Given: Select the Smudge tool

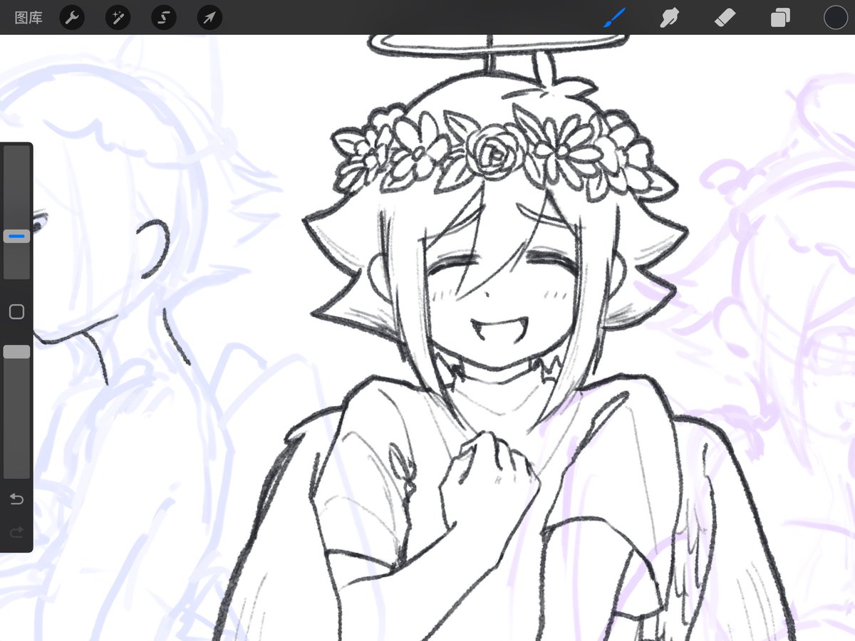Looking at the screenshot, I should click(669, 18).
